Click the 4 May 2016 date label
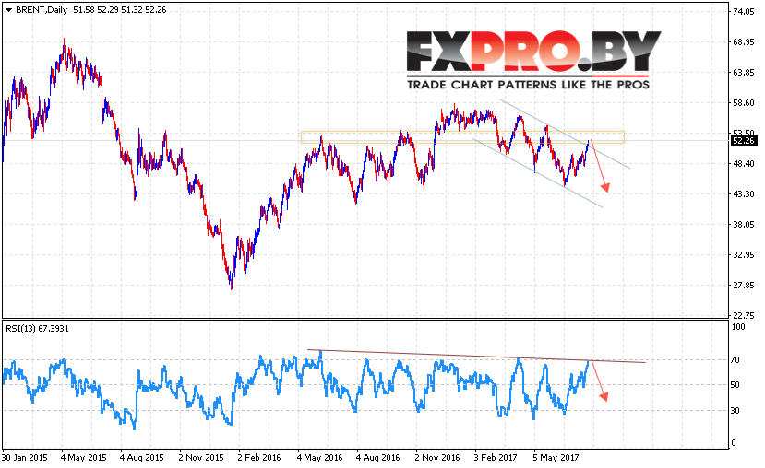765x468 pixels. 319,458
